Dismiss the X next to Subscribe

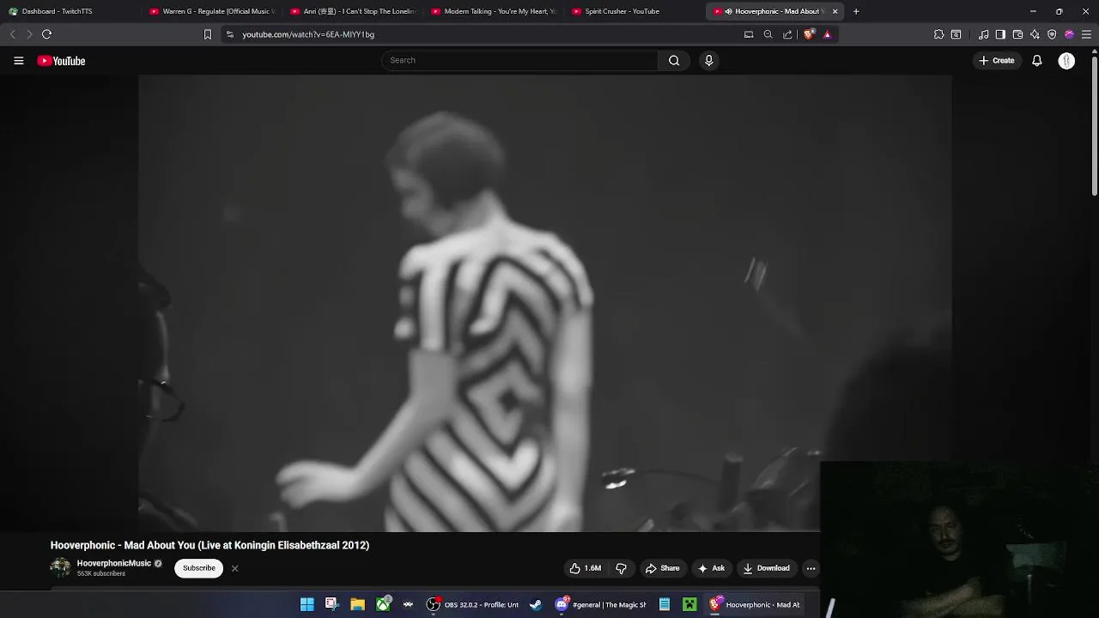pyautogui.click(x=234, y=568)
